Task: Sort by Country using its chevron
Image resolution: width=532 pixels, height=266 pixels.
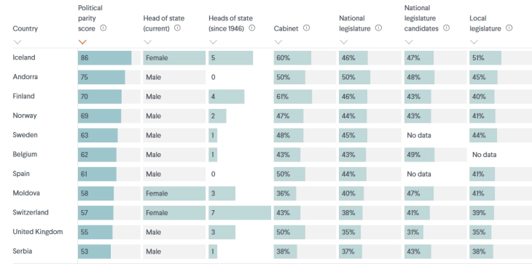Action: pos(17,42)
